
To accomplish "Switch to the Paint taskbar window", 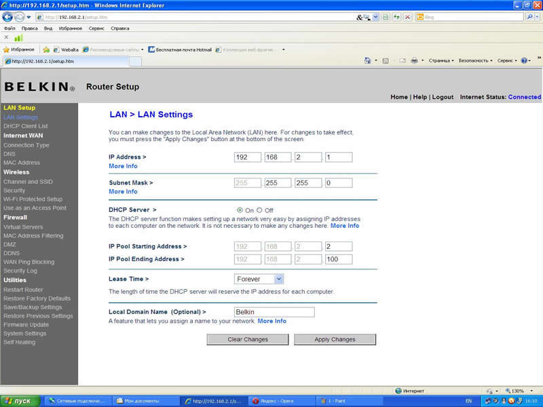I will tap(350, 401).
